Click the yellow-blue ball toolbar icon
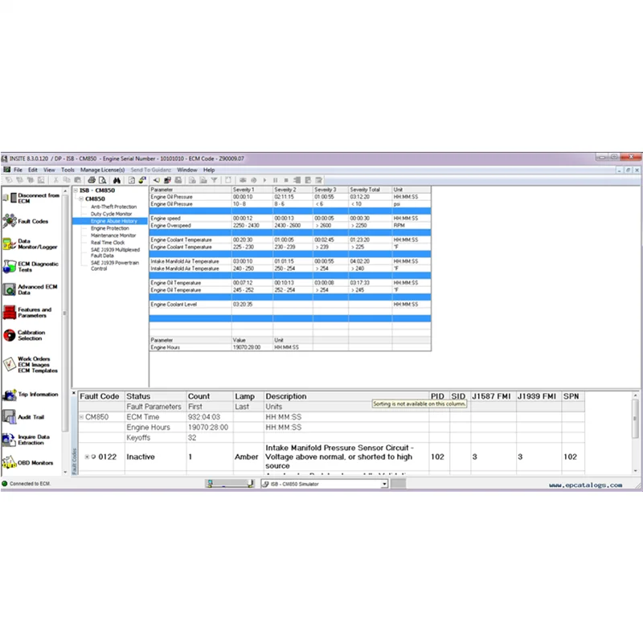Viewport: 643px width, 643px height. click(142, 180)
